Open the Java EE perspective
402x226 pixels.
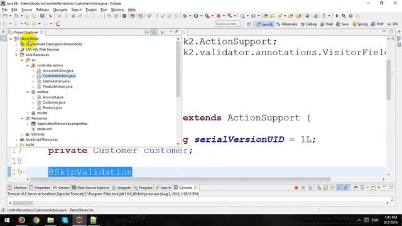(x=264, y=24)
